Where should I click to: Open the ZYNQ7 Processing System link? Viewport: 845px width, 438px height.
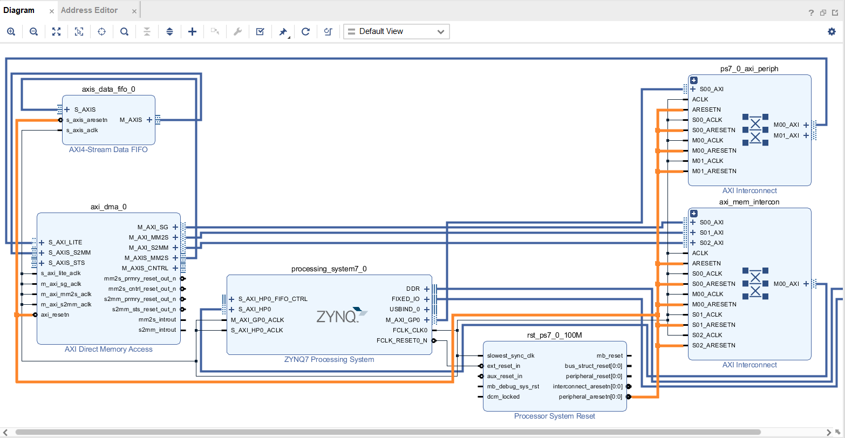point(329,359)
